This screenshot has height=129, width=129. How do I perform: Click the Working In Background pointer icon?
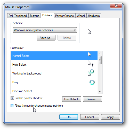pyautogui.click(x=91, y=73)
